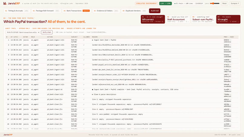Click the rows re-hashed chain intact message
Image resolution: width=244 pixels, height=137 pixels.
click(x=80, y=32)
